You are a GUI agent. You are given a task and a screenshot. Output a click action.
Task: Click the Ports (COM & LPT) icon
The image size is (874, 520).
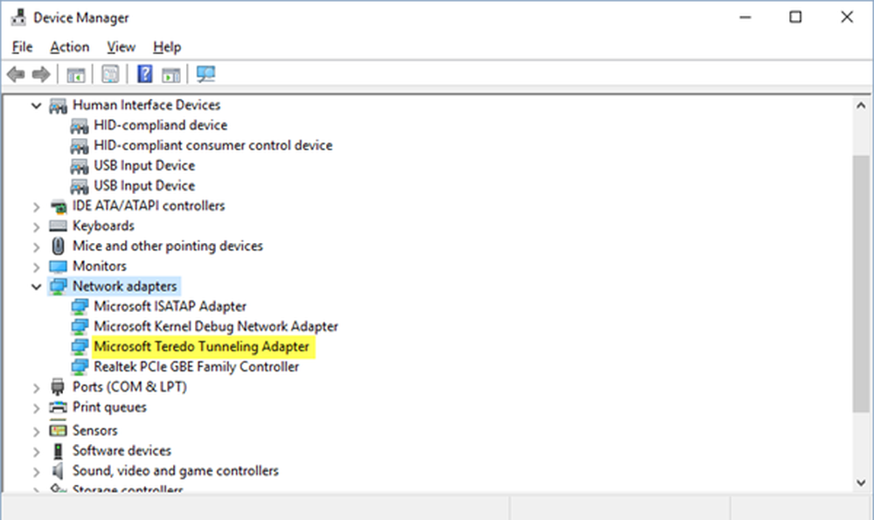point(58,387)
